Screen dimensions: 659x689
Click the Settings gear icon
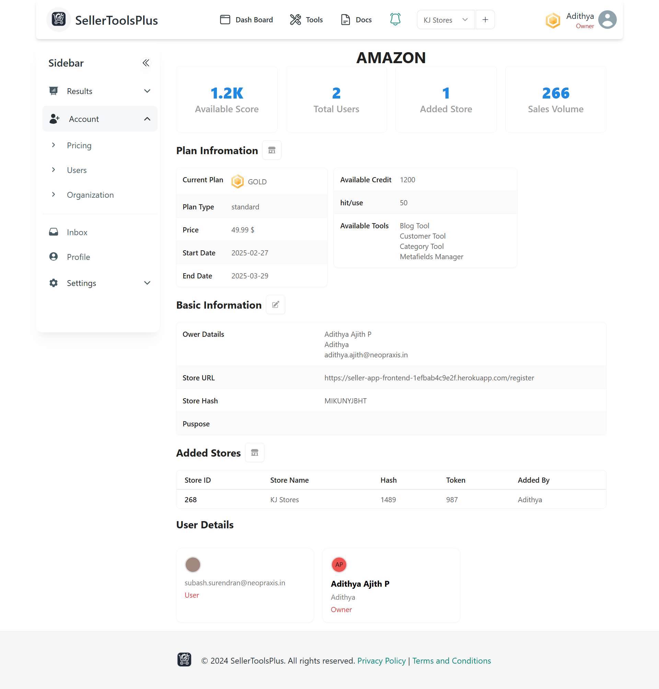(x=54, y=283)
